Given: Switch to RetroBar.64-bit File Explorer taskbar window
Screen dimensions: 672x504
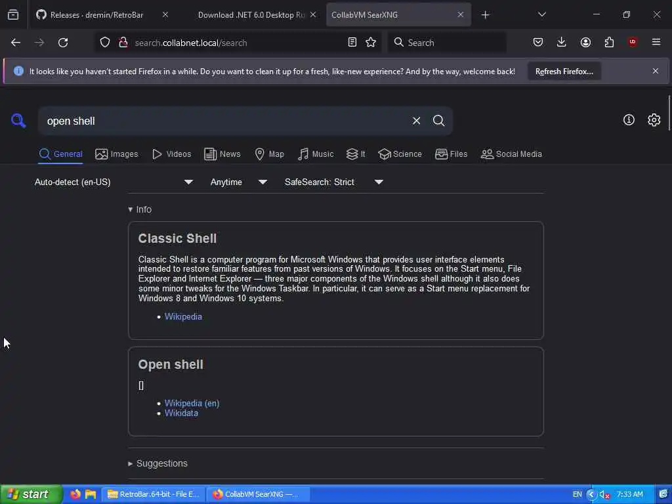Looking at the screenshot, I should point(154,494).
